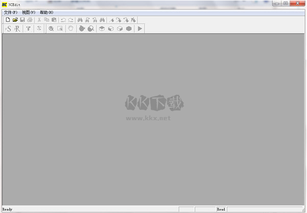This screenshot has width=307, height=213.
Task: Click the first binoculars Find icon
Action: pos(80,20)
